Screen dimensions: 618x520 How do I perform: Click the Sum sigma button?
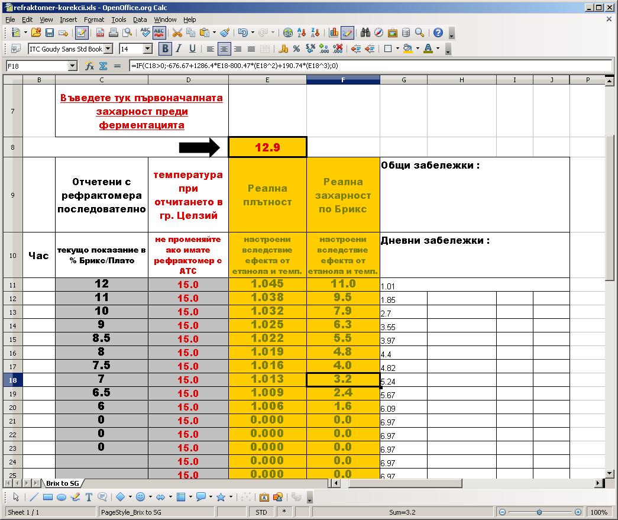pyautogui.click(x=103, y=66)
